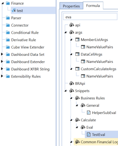Image resolution: width=118 pixels, height=146 pixels.
Task: Click the api object icon
Action: pyautogui.click(x=72, y=25)
